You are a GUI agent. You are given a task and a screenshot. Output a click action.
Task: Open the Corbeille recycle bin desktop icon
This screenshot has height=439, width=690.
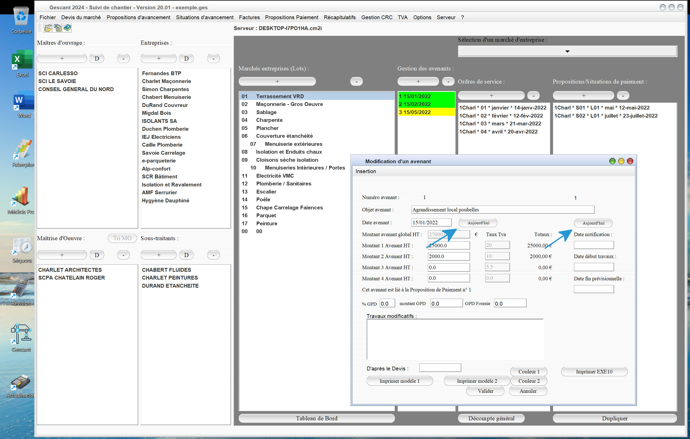click(x=21, y=20)
